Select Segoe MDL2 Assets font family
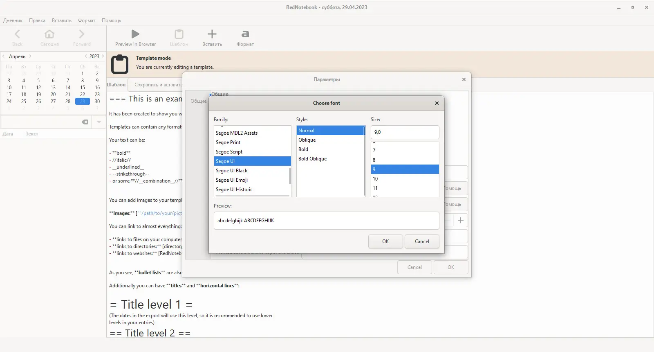 (x=252, y=133)
